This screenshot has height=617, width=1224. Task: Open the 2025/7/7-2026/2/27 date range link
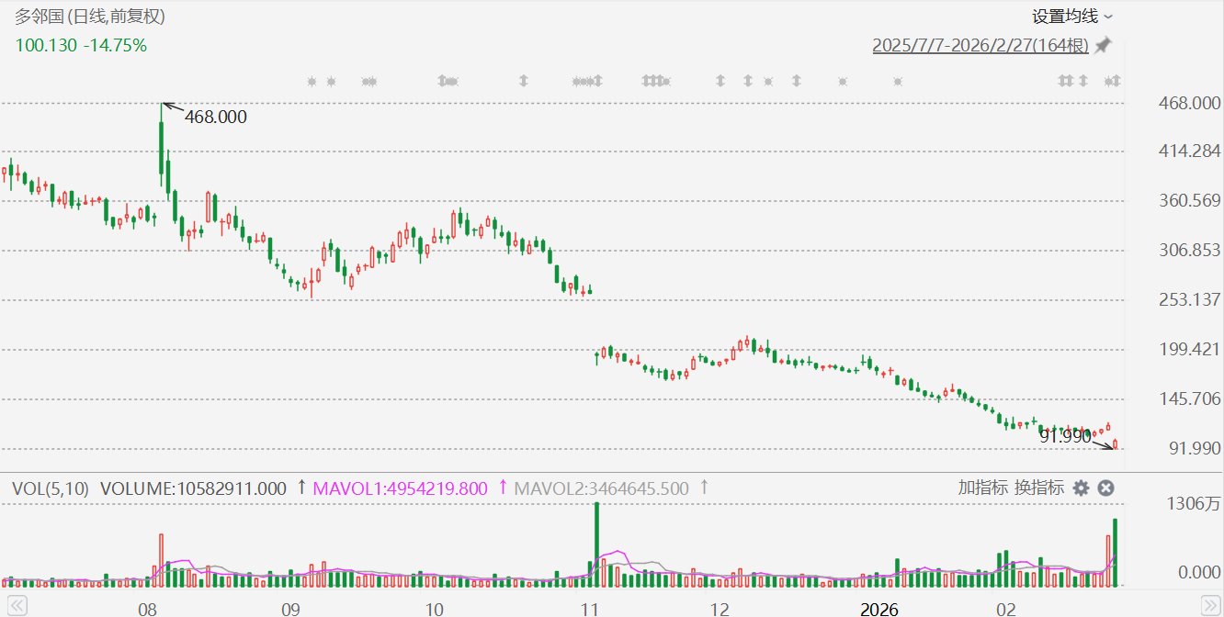pos(980,45)
